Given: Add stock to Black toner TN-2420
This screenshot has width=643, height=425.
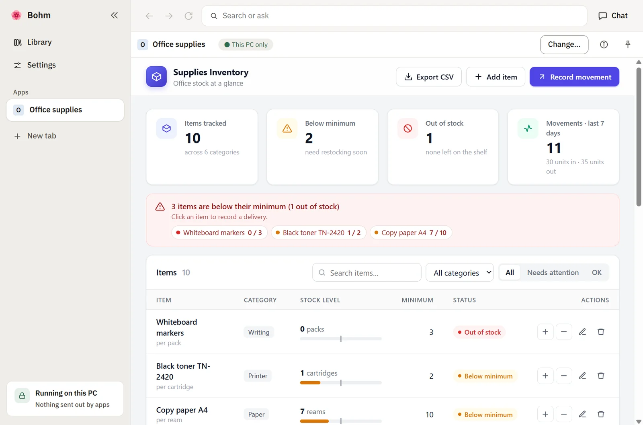Looking at the screenshot, I should click(x=545, y=376).
